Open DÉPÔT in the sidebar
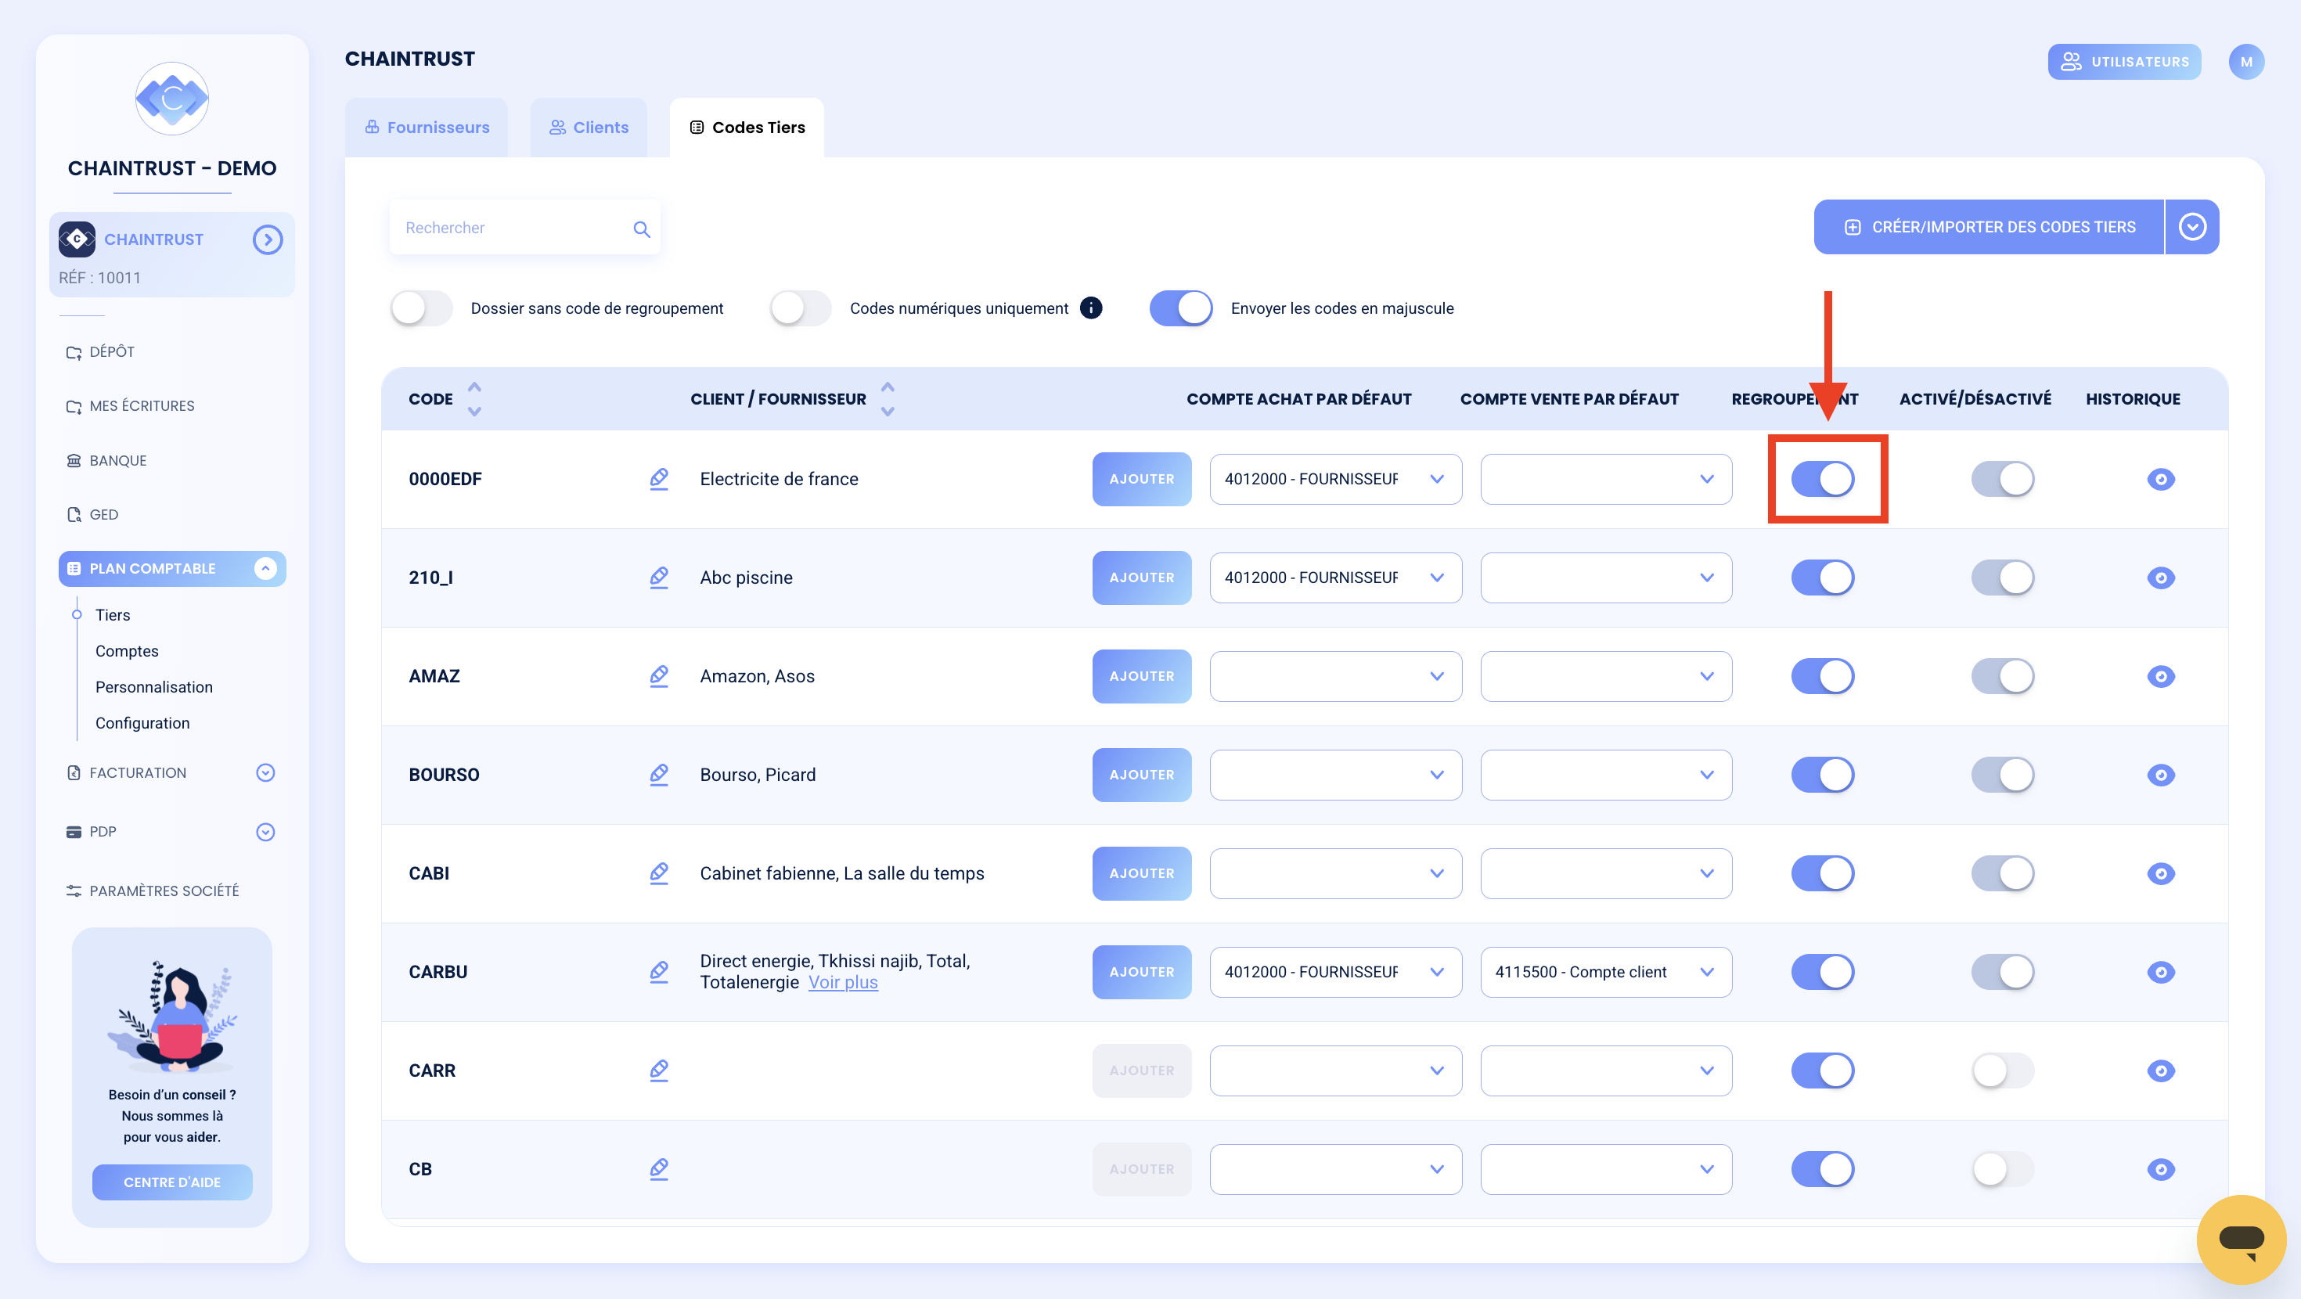Viewport: 2301px width, 1299px height. [x=100, y=352]
